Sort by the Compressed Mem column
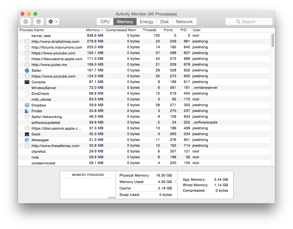This screenshot has height=229, width=293. [121, 30]
